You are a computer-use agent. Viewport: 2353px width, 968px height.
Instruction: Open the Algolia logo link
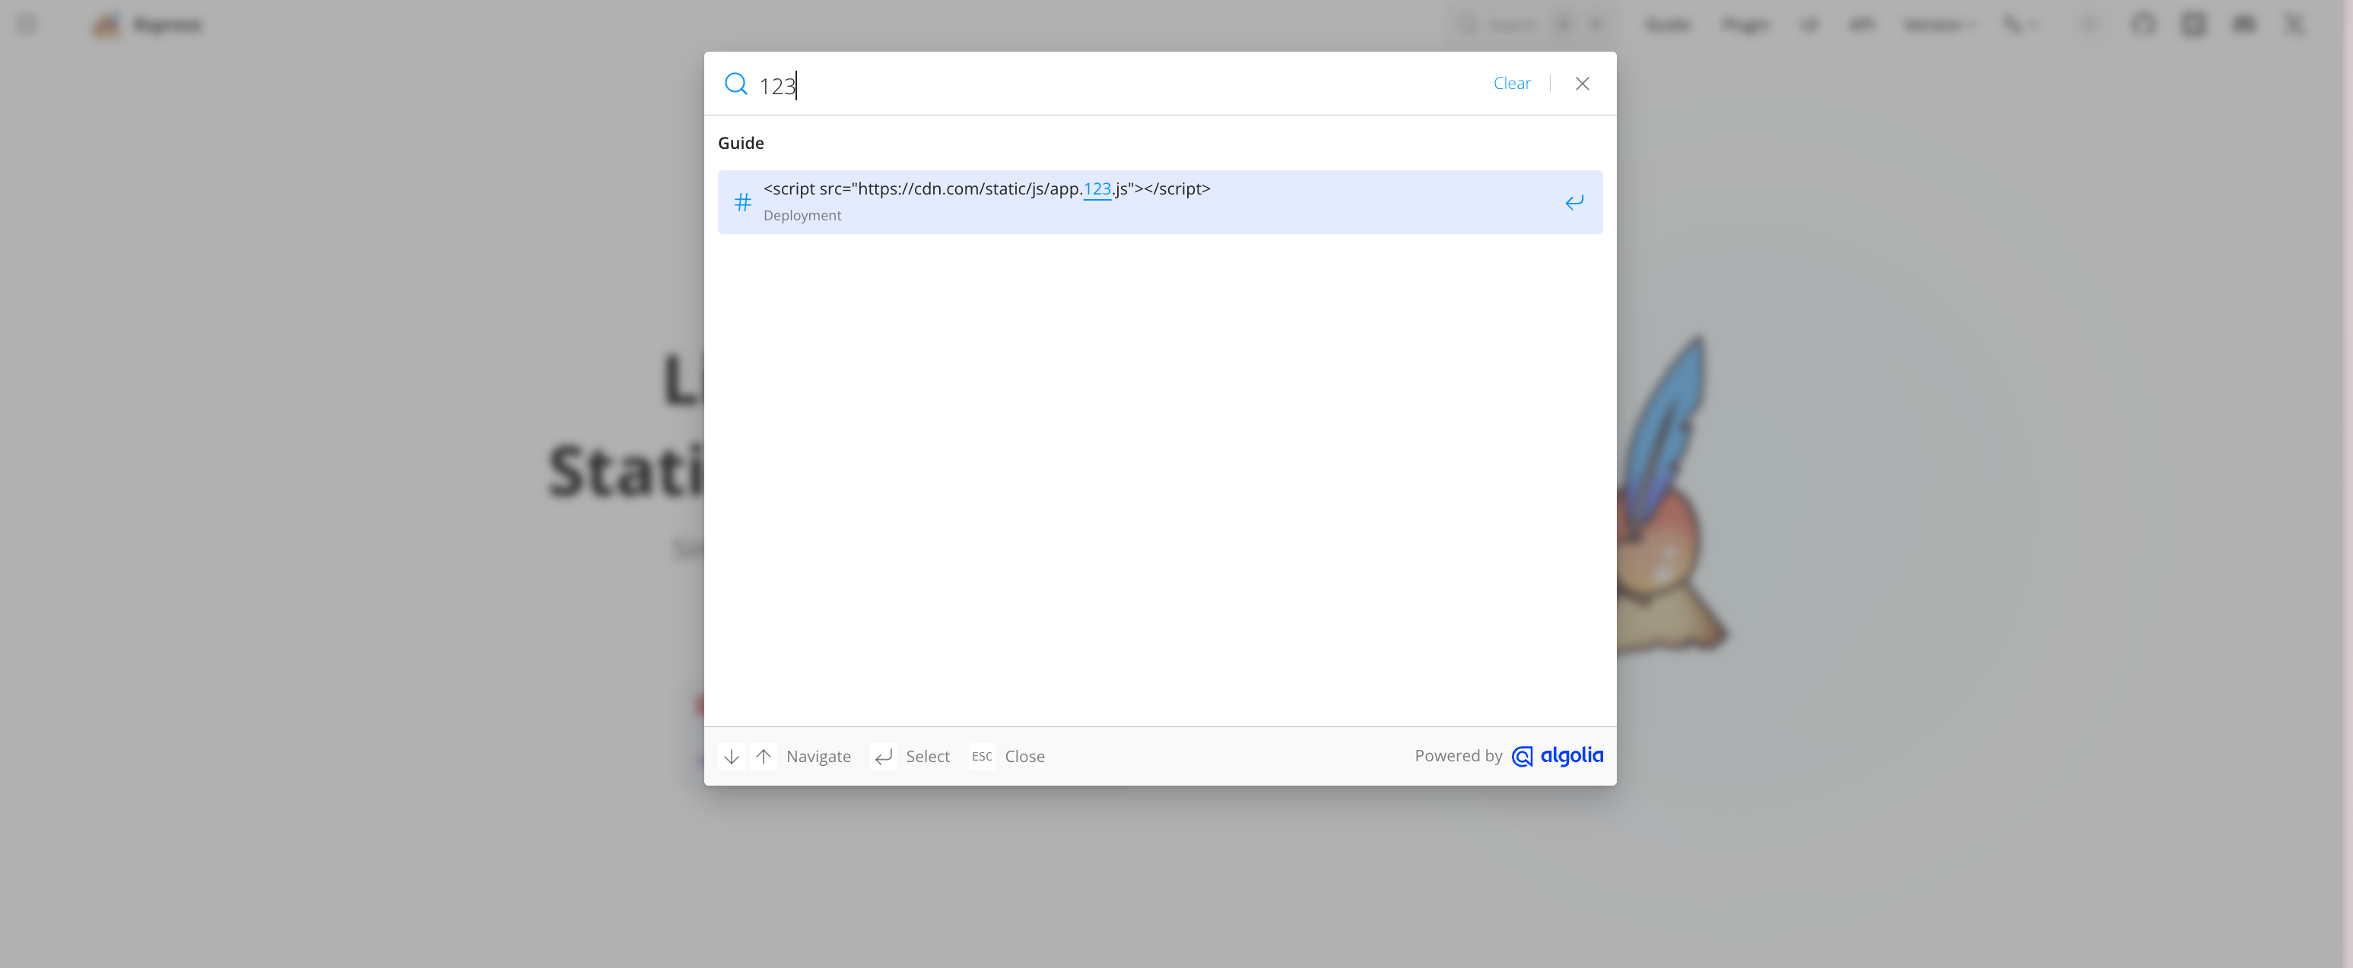point(1558,755)
